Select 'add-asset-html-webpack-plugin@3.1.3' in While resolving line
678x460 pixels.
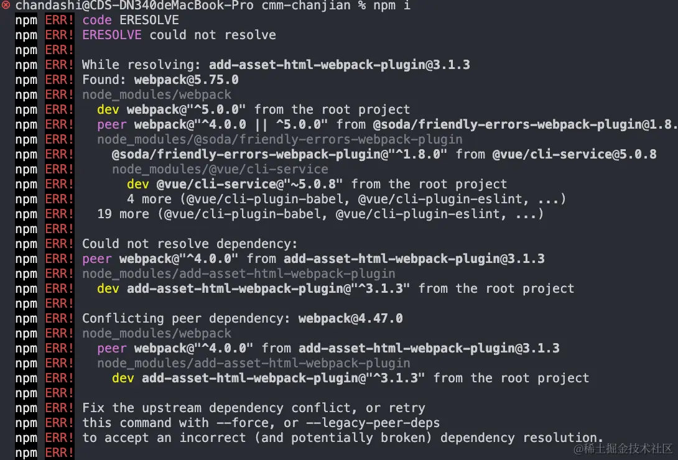pyautogui.click(x=340, y=65)
